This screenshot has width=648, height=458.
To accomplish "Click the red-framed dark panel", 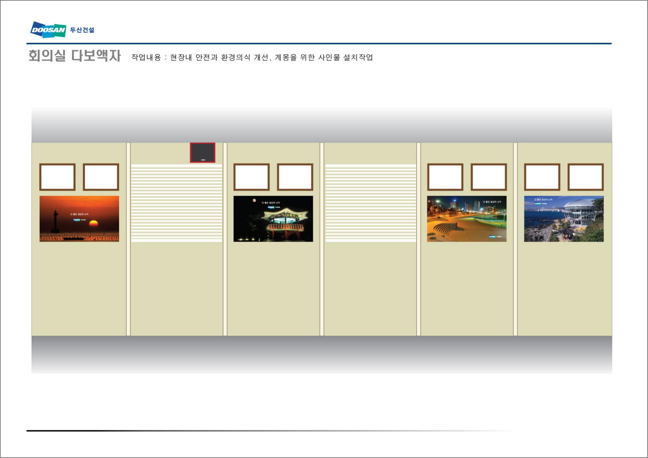I will click(x=202, y=152).
